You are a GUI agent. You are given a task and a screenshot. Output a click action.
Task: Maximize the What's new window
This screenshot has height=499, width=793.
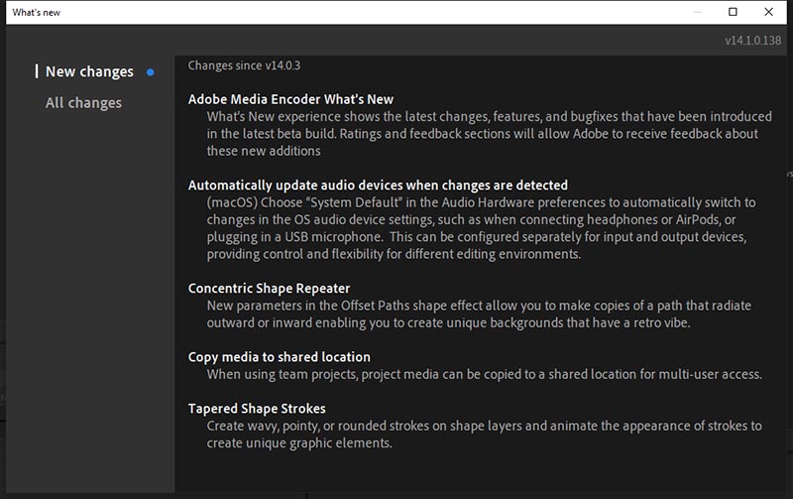733,12
